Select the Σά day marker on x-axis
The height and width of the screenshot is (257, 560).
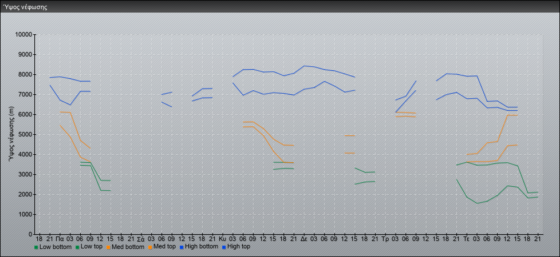point(141,239)
